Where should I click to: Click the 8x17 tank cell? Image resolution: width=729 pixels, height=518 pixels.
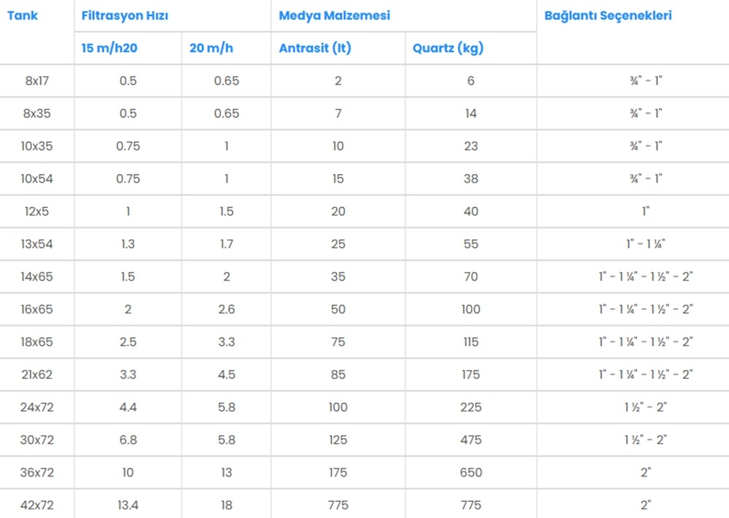coord(36,81)
